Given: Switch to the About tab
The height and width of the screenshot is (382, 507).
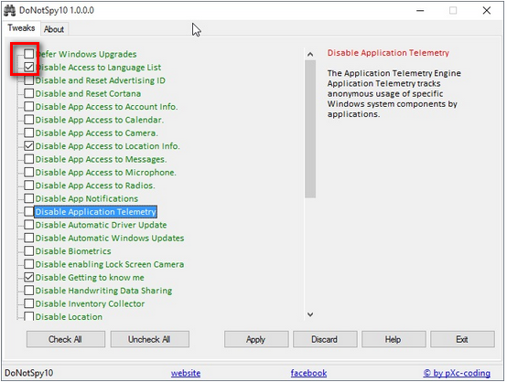Looking at the screenshot, I should [54, 29].
